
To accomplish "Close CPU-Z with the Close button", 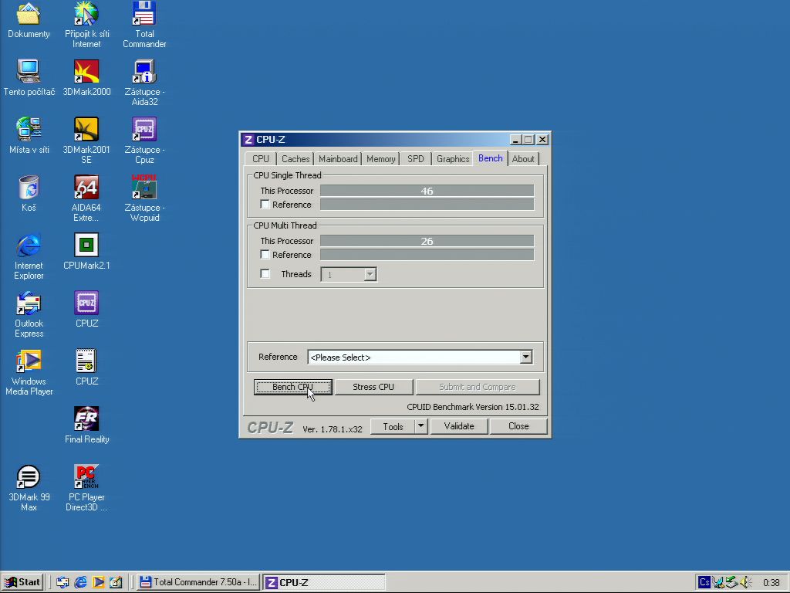I will point(518,426).
